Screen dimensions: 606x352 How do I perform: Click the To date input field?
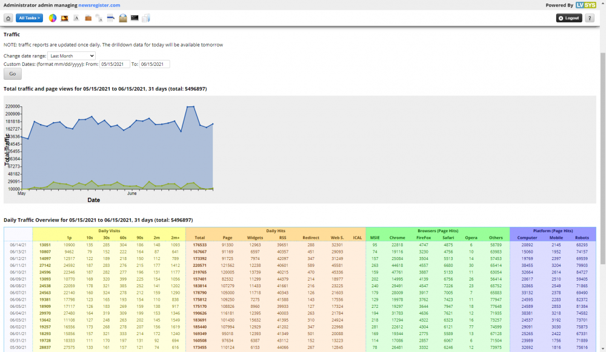pyautogui.click(x=155, y=64)
